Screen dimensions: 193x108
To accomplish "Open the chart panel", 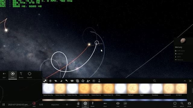I will (105, 104).
